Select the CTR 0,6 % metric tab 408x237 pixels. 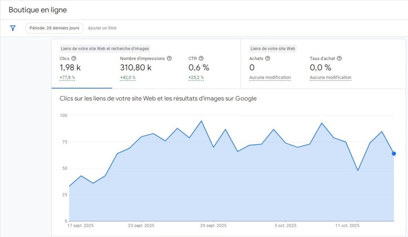click(x=198, y=68)
